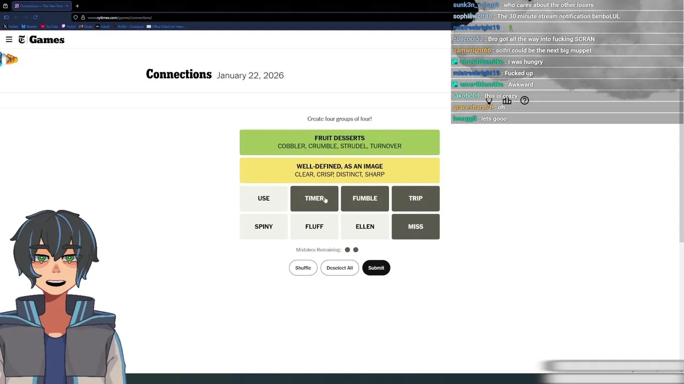This screenshot has width=684, height=384.
Task: Click the site security lock icon
Action: [83, 18]
